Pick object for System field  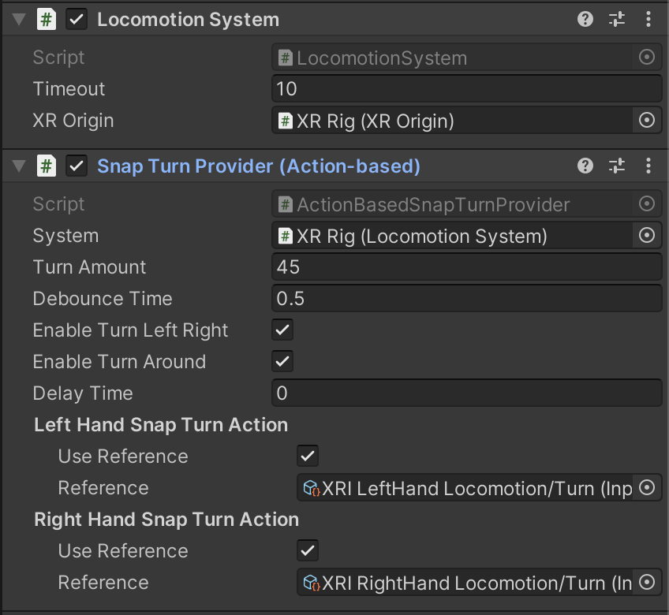coord(647,236)
